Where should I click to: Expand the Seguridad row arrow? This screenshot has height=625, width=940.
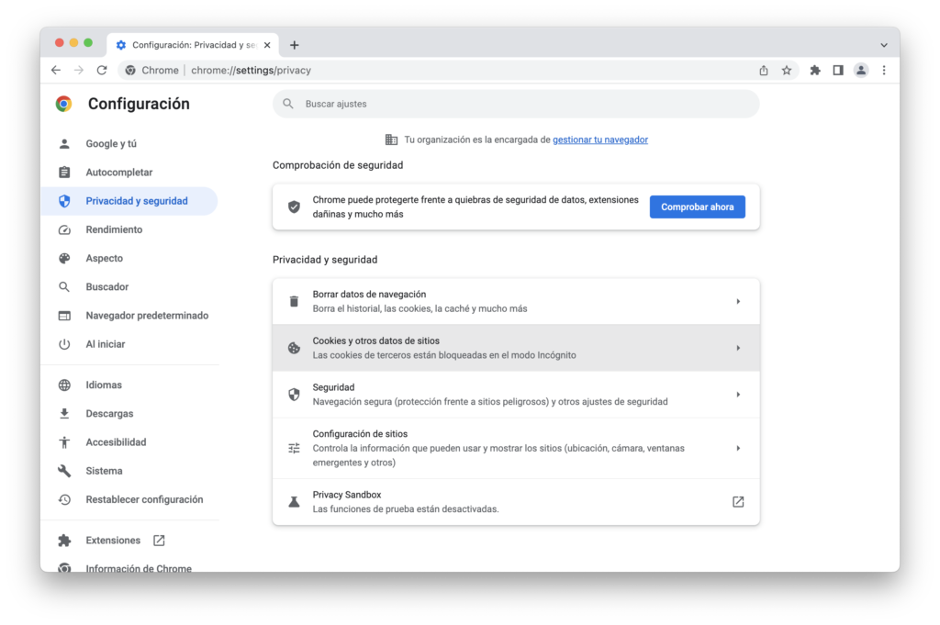(x=738, y=395)
